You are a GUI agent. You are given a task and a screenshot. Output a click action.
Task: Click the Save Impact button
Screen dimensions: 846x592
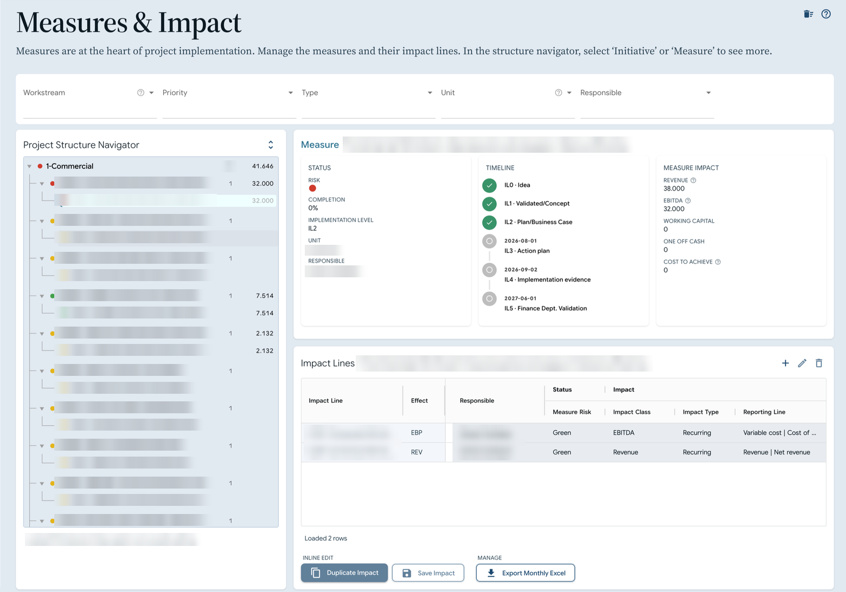pyautogui.click(x=428, y=573)
